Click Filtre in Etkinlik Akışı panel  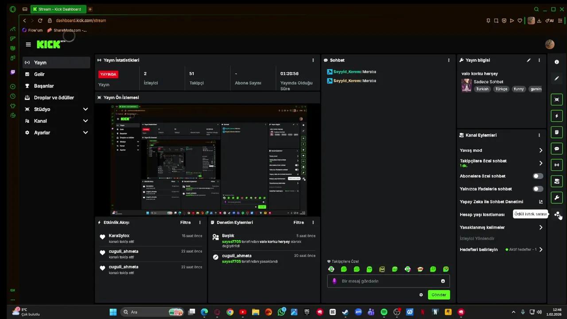click(185, 222)
